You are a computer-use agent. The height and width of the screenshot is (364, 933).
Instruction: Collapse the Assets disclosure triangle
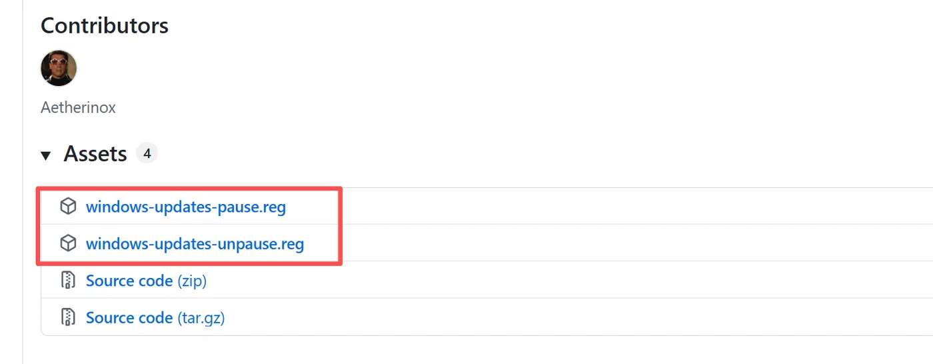click(x=46, y=156)
